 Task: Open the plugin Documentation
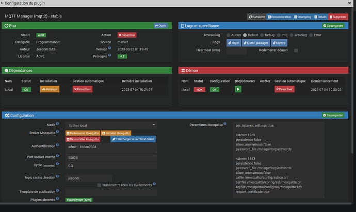point(281,17)
